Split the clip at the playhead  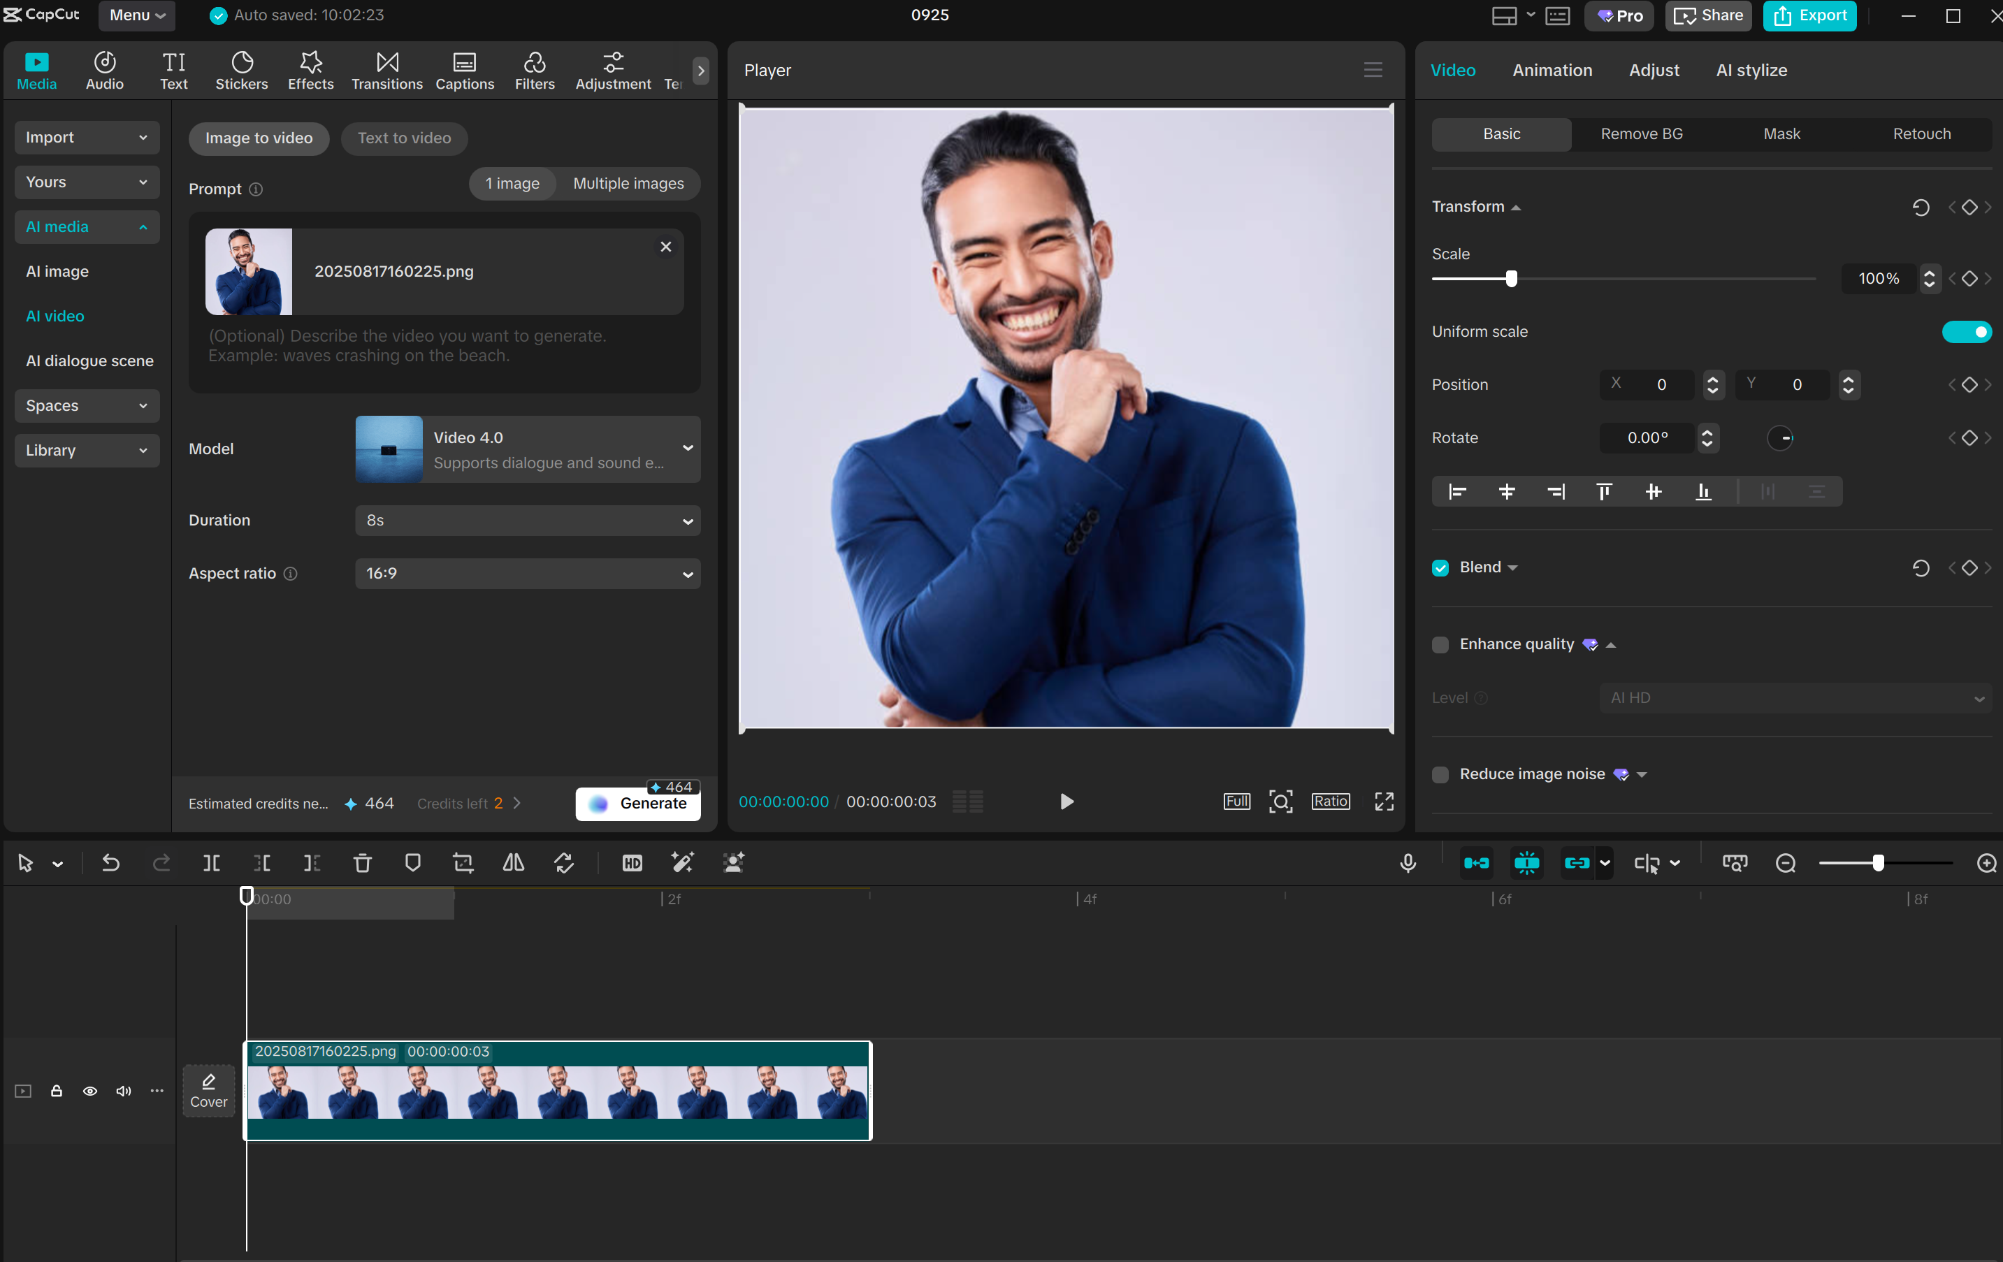[x=210, y=863]
